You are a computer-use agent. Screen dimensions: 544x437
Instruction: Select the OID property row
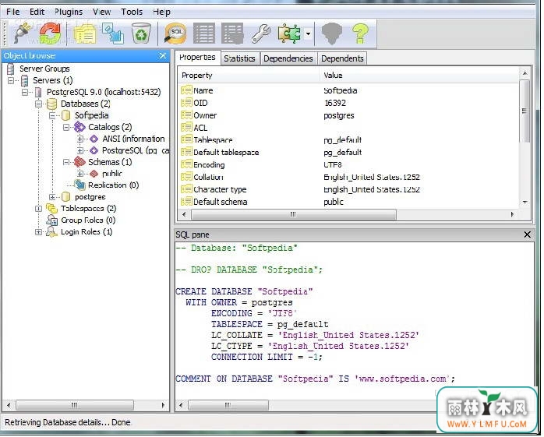[x=348, y=103]
